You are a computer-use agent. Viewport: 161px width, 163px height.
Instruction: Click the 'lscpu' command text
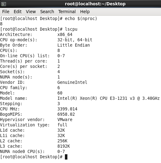tap(71, 29)
